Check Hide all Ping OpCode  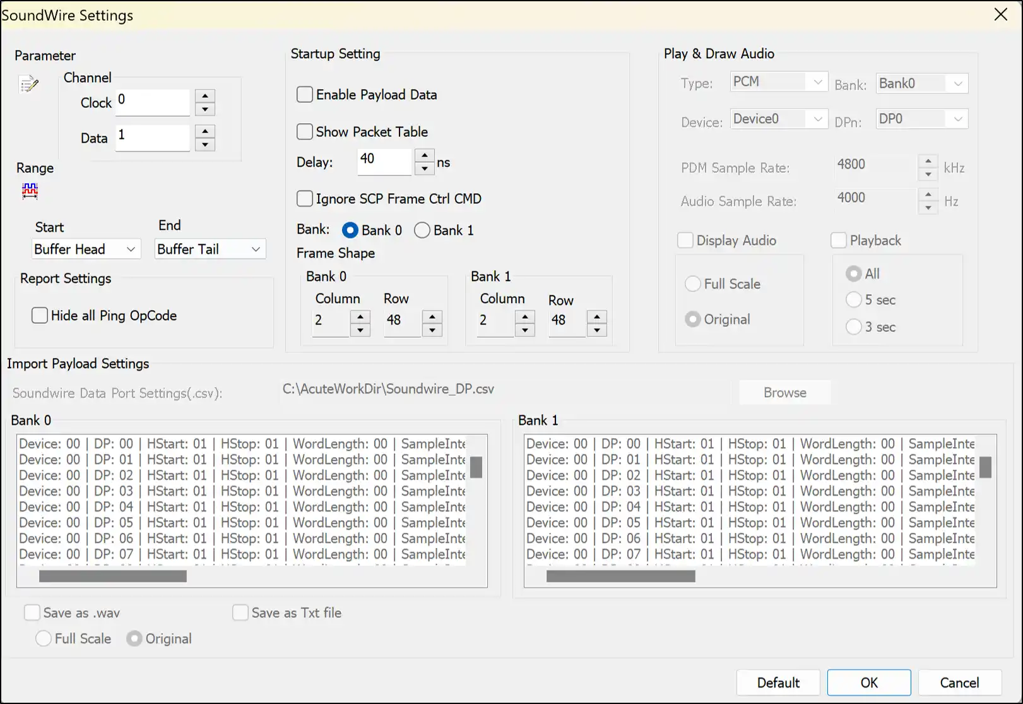[x=40, y=316]
